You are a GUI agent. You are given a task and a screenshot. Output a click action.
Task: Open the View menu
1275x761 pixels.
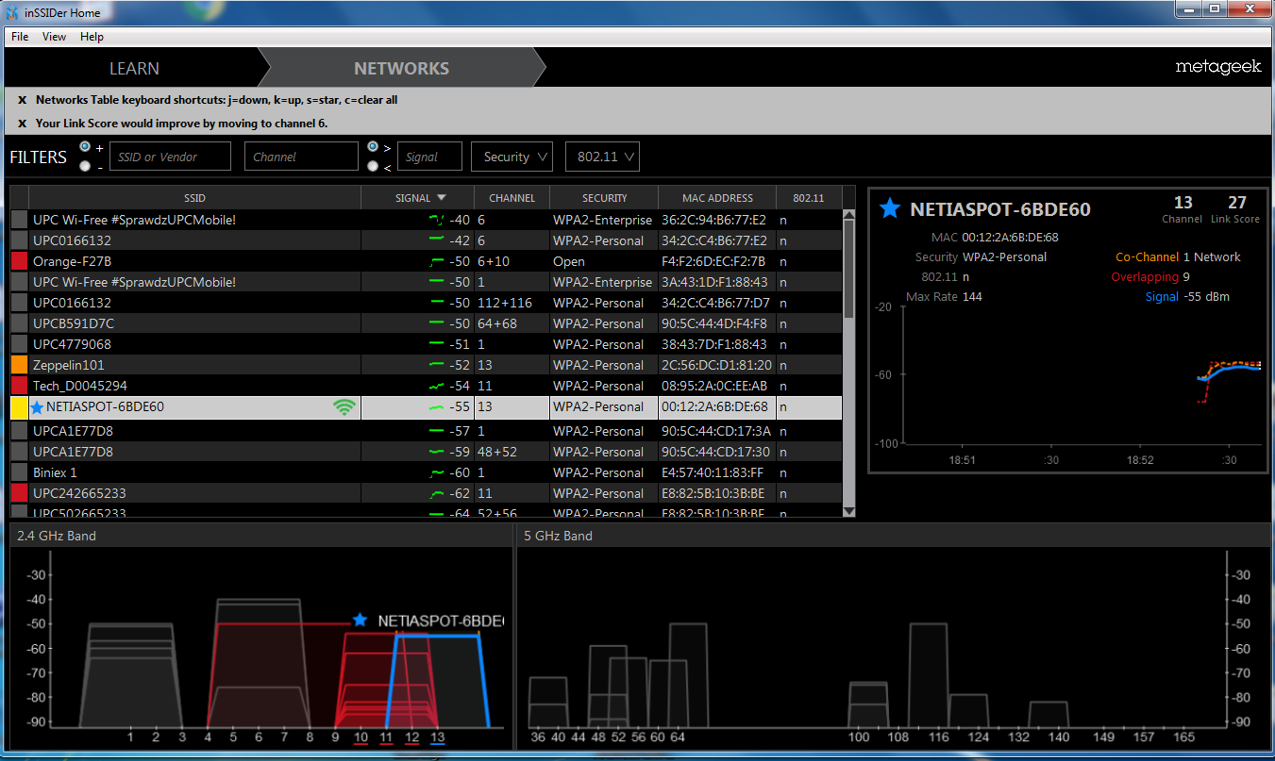pyautogui.click(x=54, y=37)
